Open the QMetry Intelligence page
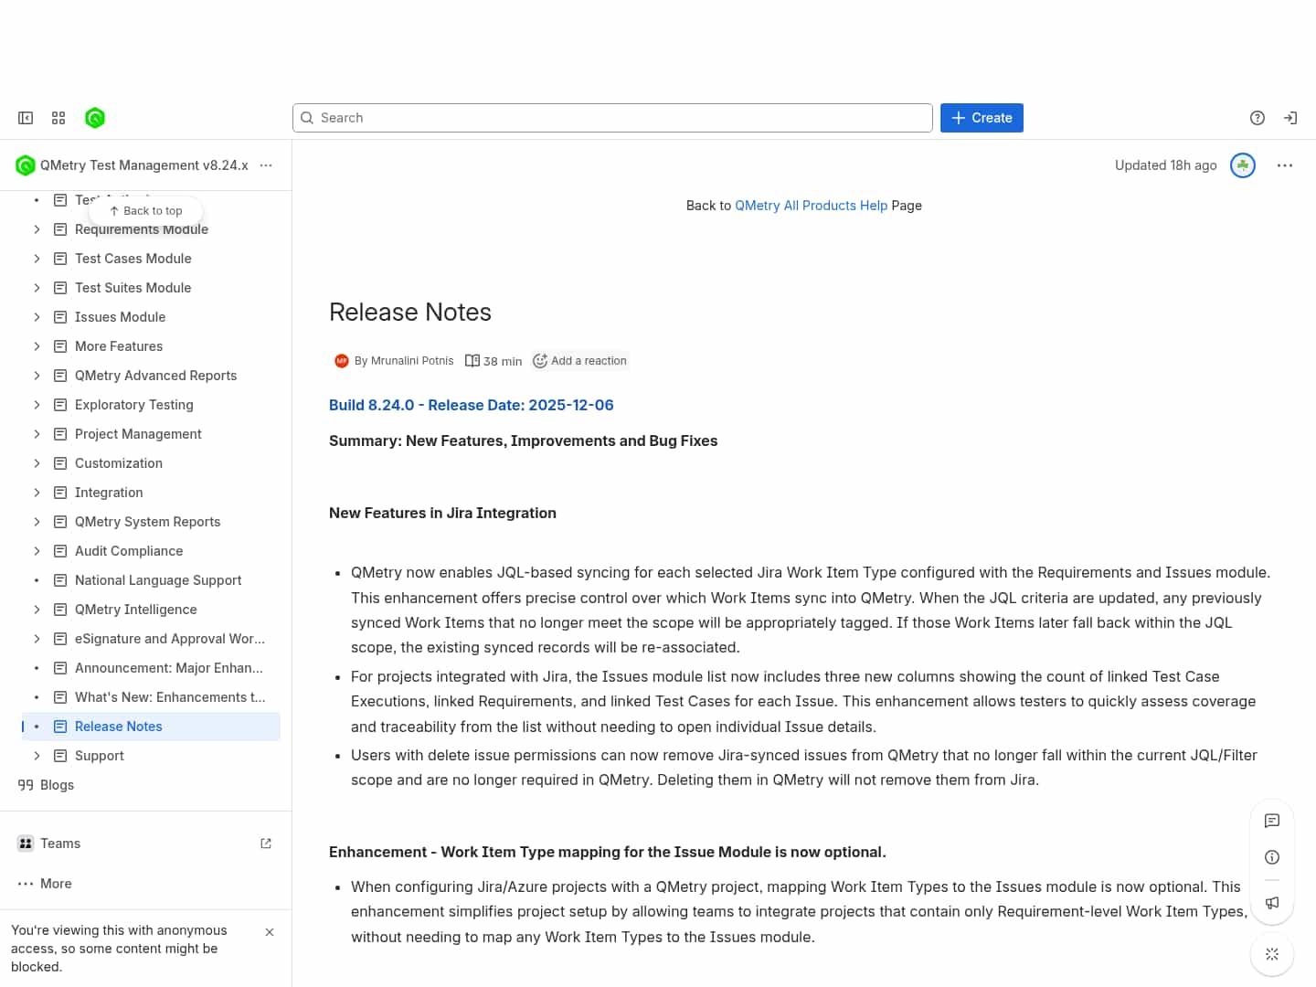This screenshot has height=987, width=1316. coord(135,610)
